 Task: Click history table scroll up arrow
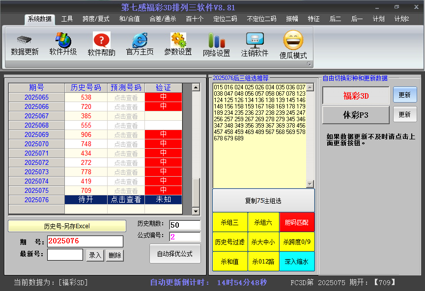[196, 87]
